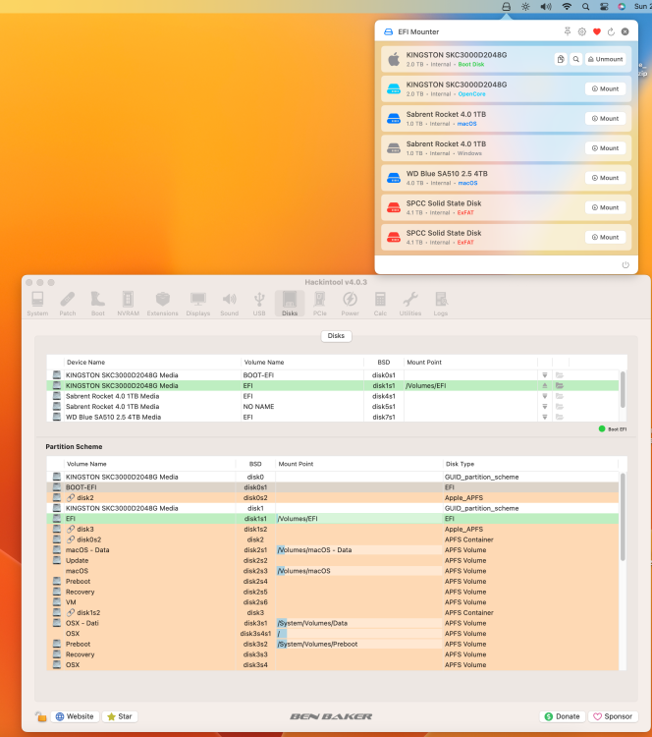Click the pin icon in EFI Mounter header
Screen dimensions: 652x737
[568, 31]
